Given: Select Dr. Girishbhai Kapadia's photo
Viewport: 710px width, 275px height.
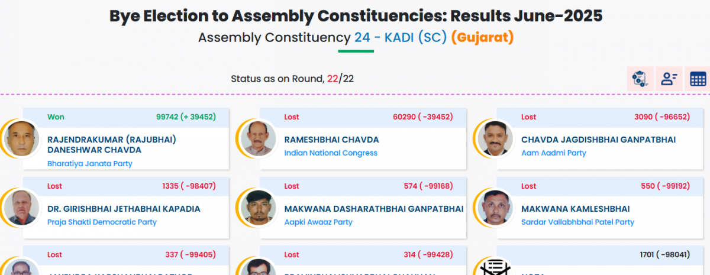Looking at the screenshot, I should click(21, 208).
